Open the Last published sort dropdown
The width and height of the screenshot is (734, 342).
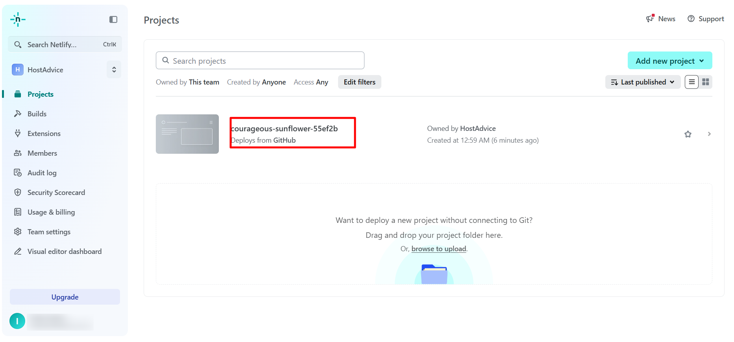coord(643,82)
